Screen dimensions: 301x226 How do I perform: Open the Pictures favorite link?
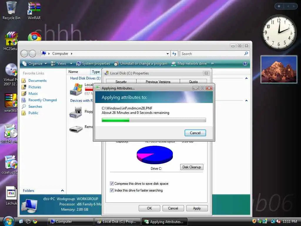coord(35,87)
